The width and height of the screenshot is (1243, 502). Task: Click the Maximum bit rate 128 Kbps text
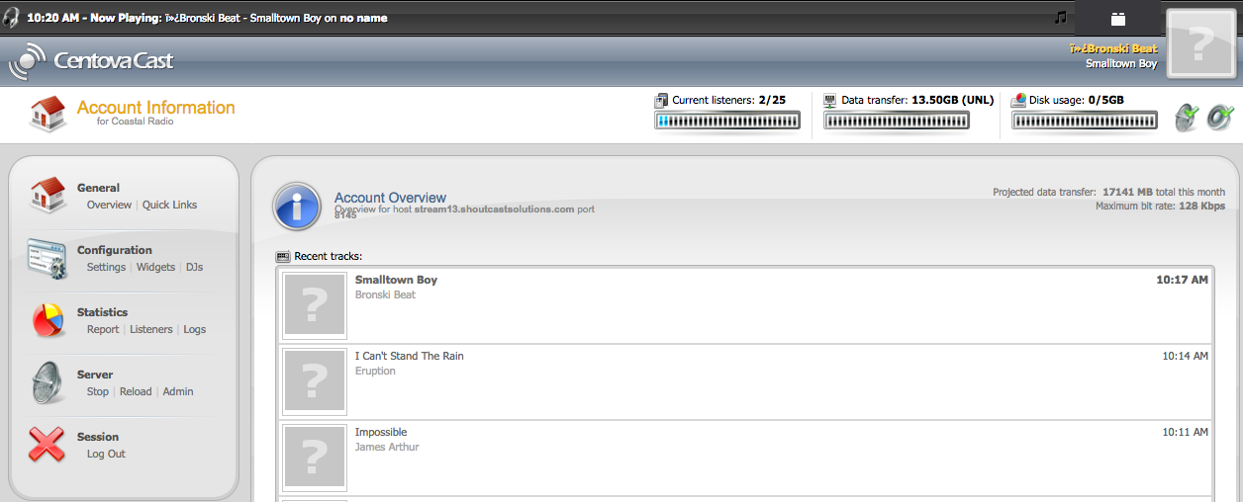pyautogui.click(x=1160, y=206)
